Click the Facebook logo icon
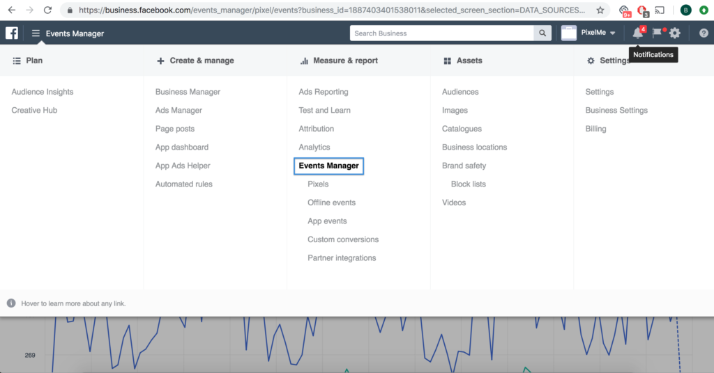The width and height of the screenshot is (714, 373). click(x=12, y=33)
